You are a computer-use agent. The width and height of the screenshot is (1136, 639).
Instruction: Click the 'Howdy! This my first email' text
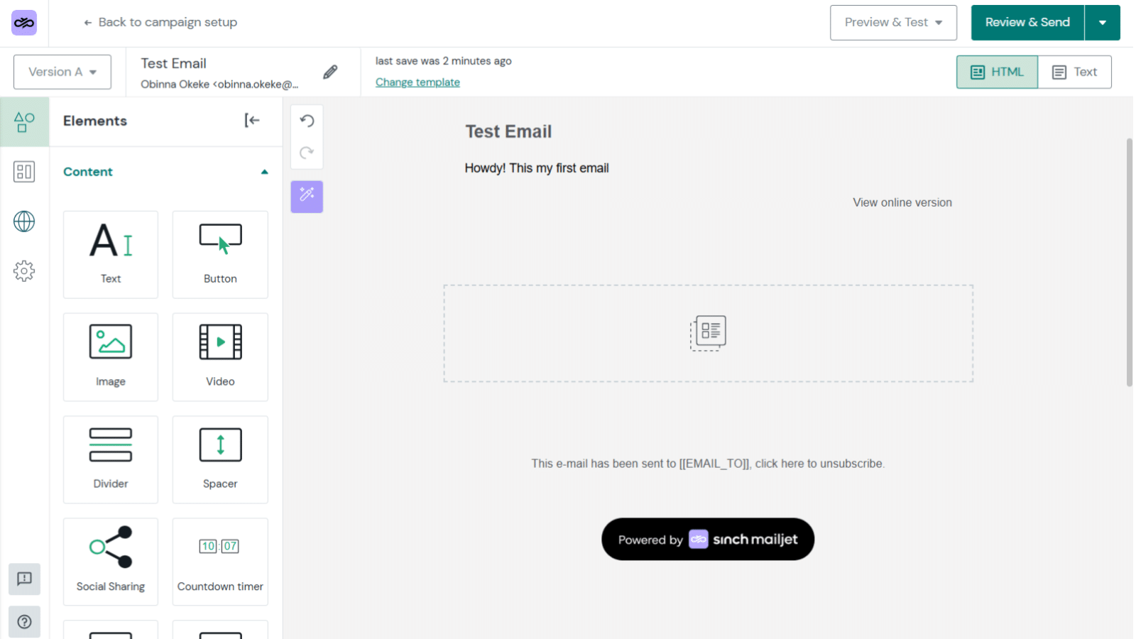537,168
